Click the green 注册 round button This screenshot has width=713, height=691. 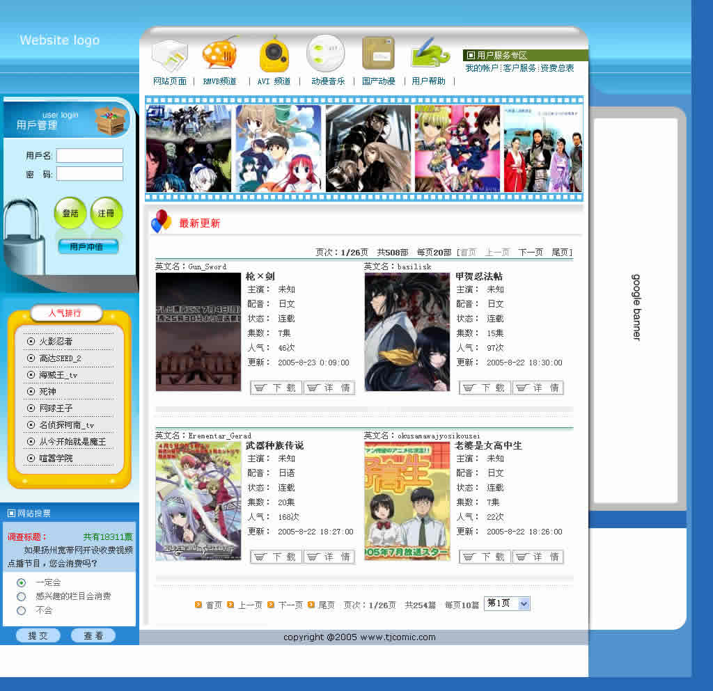(106, 214)
